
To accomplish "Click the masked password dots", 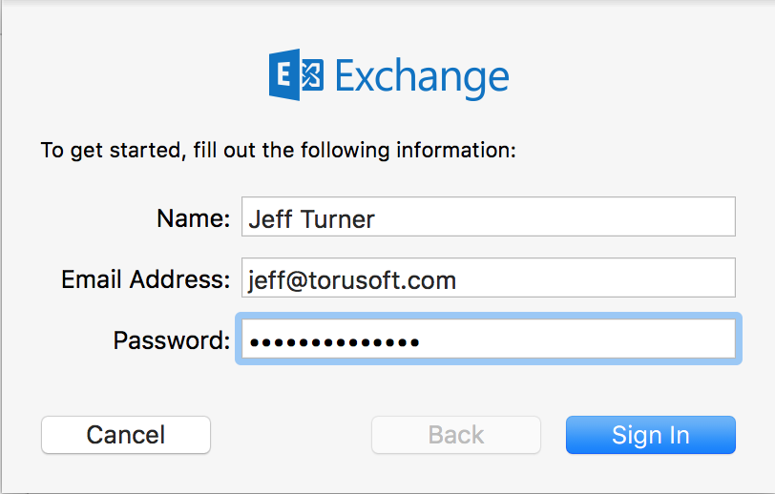I will pos(335,341).
